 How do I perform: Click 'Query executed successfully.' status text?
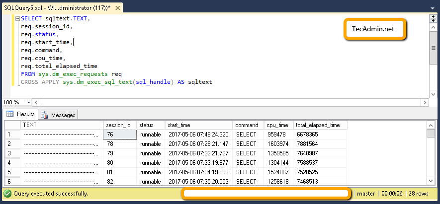coord(51,194)
